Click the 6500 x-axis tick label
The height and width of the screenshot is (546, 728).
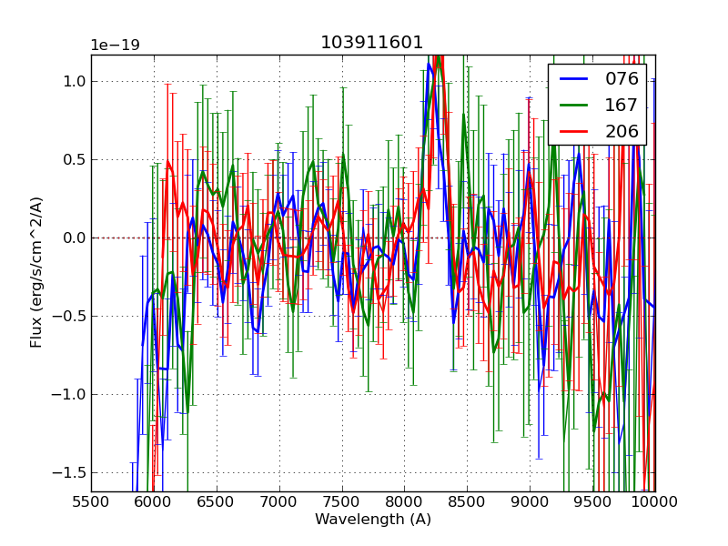(x=217, y=501)
